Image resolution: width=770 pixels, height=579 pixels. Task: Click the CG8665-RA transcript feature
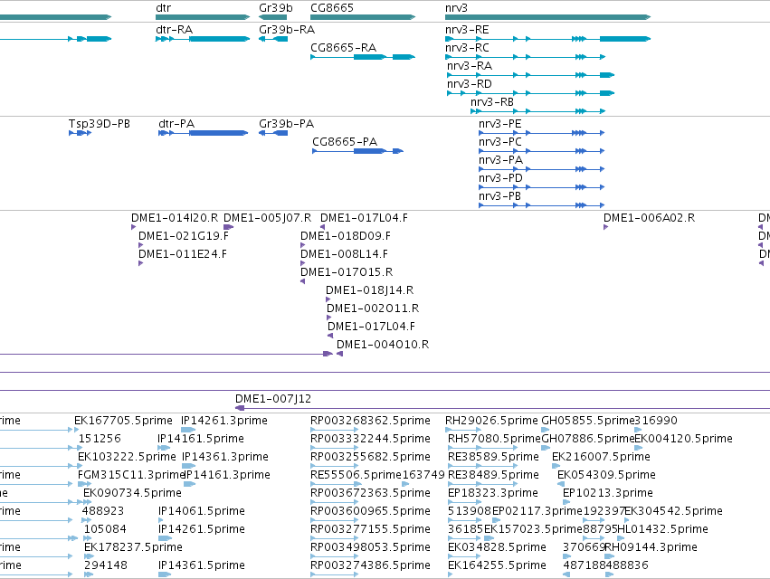pyautogui.click(x=363, y=57)
